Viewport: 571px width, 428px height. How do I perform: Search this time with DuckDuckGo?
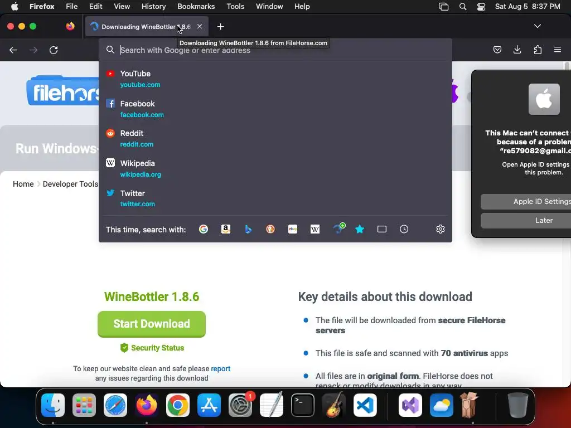(x=270, y=229)
